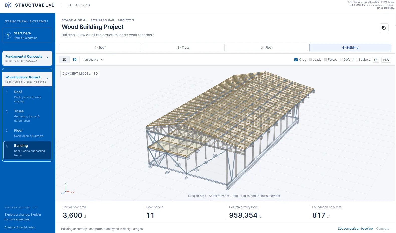Image resolution: width=396 pixels, height=233 pixels.
Task: Open the Truss stage in sidebar
Action: point(27,116)
